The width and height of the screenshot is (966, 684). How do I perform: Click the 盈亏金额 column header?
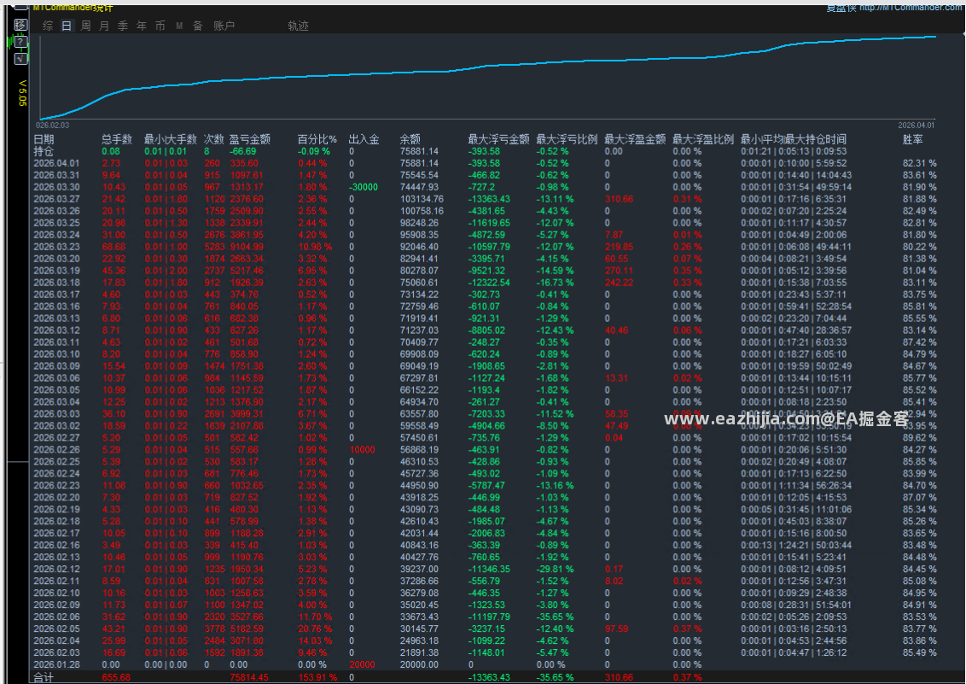coord(250,139)
